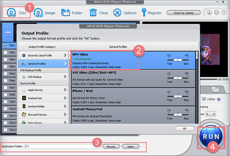Click the General Profiles category icon

pyautogui.click(x=24, y=64)
